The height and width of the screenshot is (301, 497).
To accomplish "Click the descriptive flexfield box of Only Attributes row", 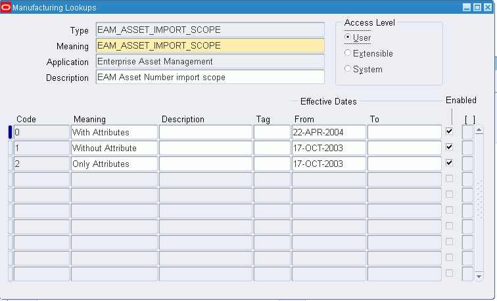I will [467, 164].
